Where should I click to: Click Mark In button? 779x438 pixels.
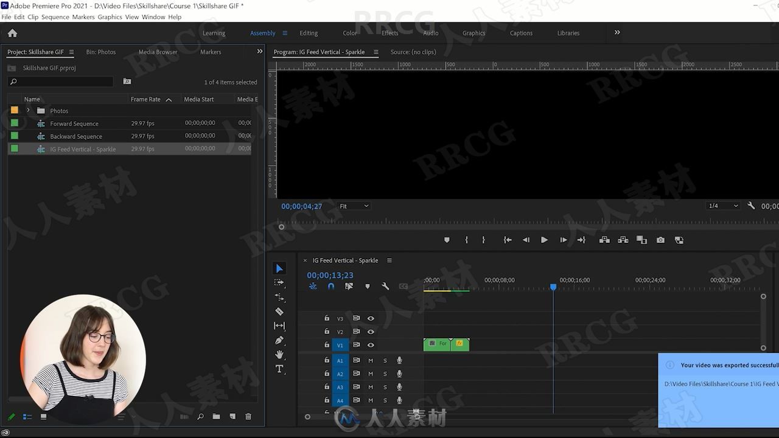[x=467, y=240]
